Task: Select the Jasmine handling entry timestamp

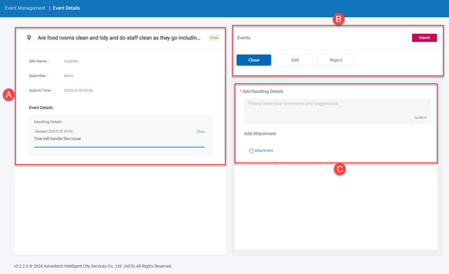Action: pyautogui.click(x=53, y=131)
